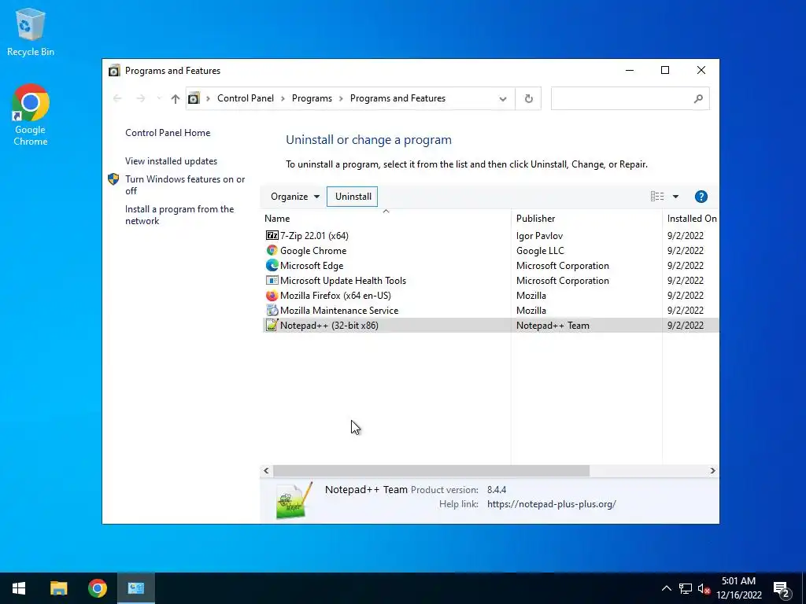The height and width of the screenshot is (604, 806).
Task: Expand the chevron before Control Panel breadcrumb
Action: (208, 98)
